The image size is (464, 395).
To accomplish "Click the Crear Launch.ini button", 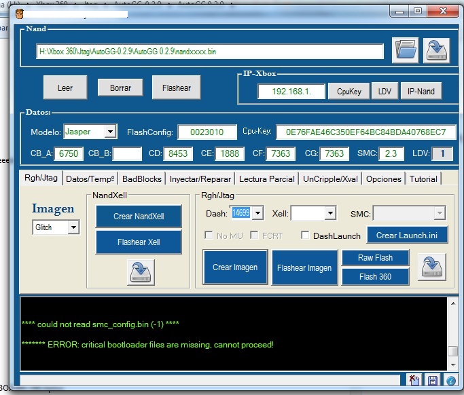I will (407, 236).
